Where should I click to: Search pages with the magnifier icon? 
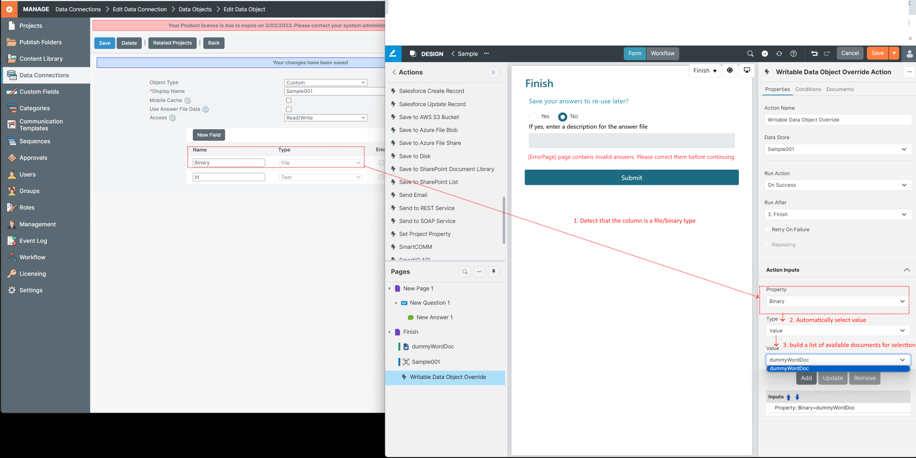click(464, 272)
